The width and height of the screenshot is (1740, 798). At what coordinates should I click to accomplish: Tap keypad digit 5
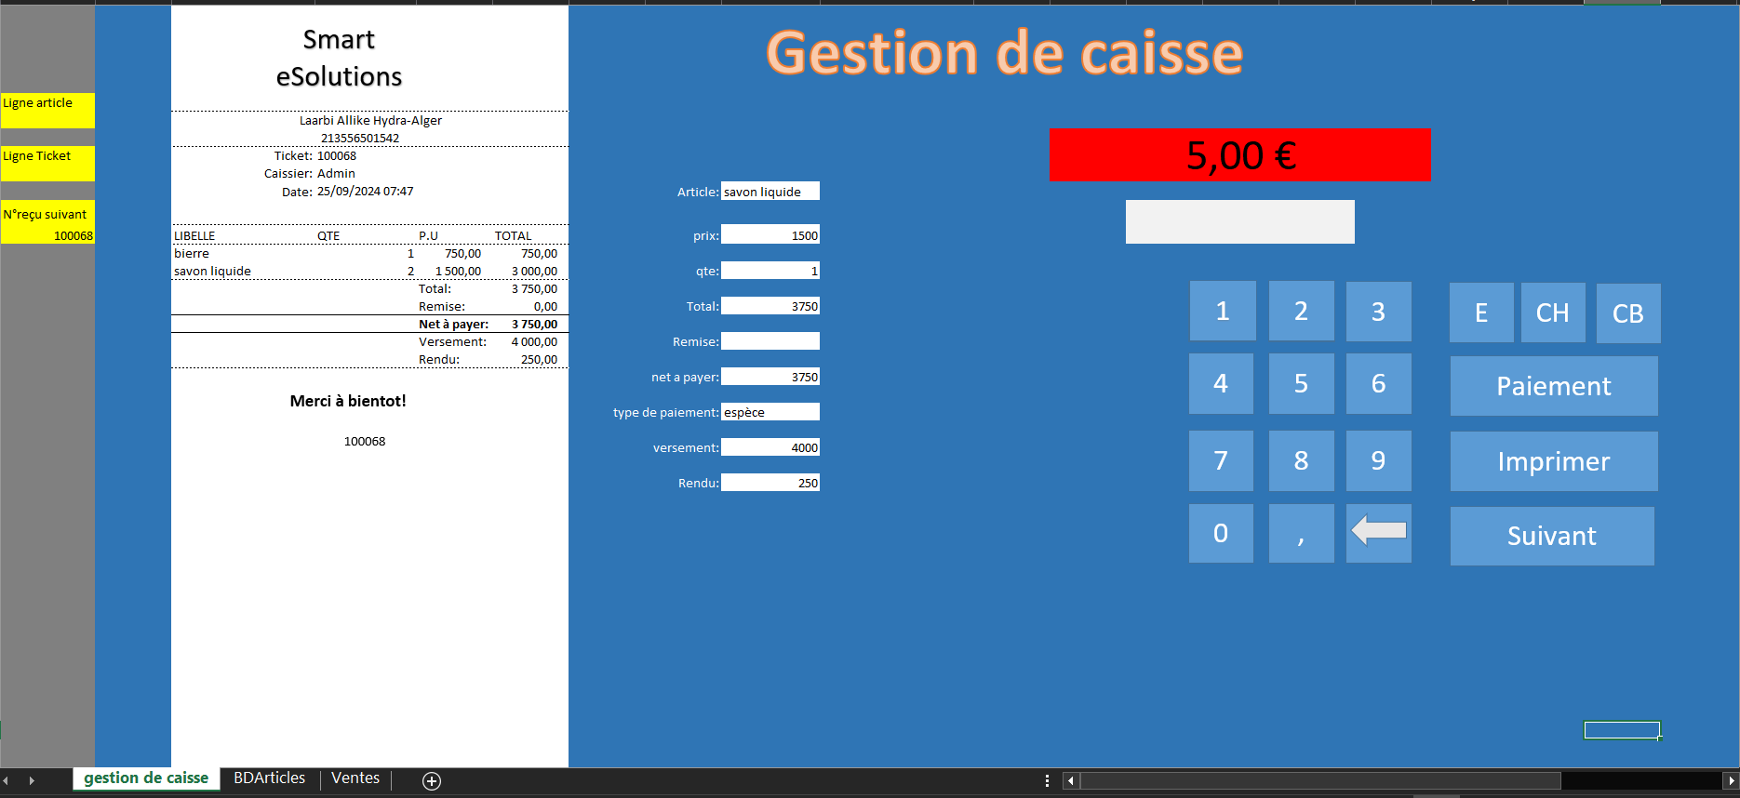tap(1301, 383)
